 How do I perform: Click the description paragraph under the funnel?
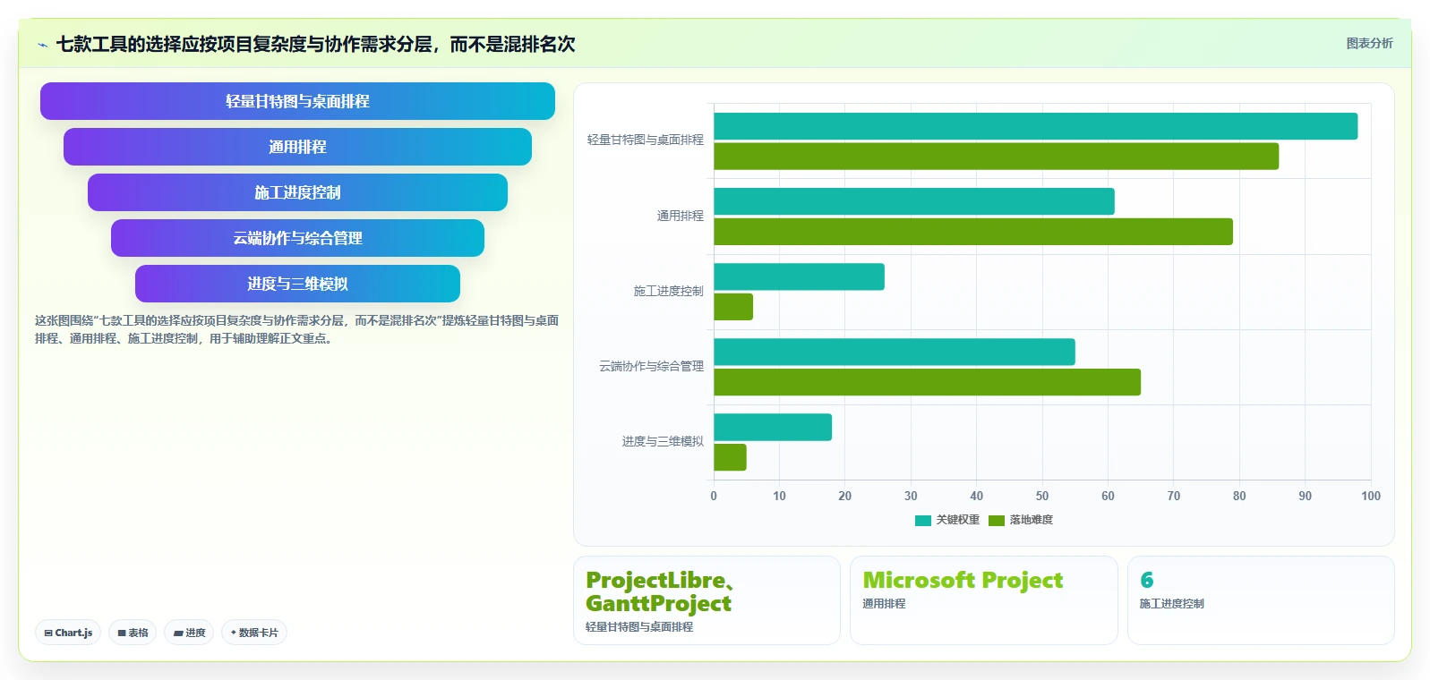(x=296, y=329)
